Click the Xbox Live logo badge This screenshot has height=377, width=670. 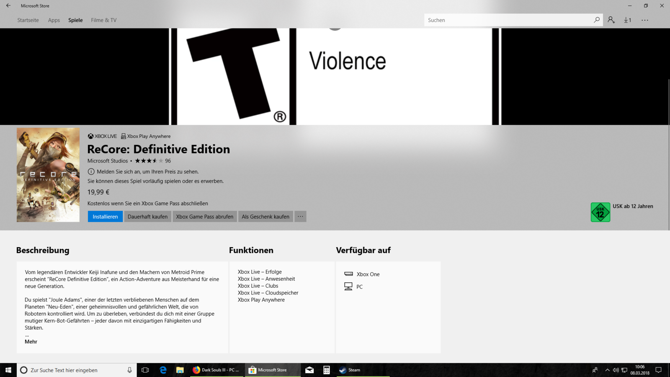pyautogui.click(x=102, y=136)
